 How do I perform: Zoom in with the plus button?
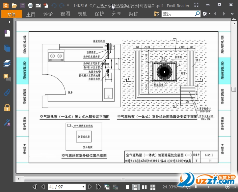tap(227, 187)
